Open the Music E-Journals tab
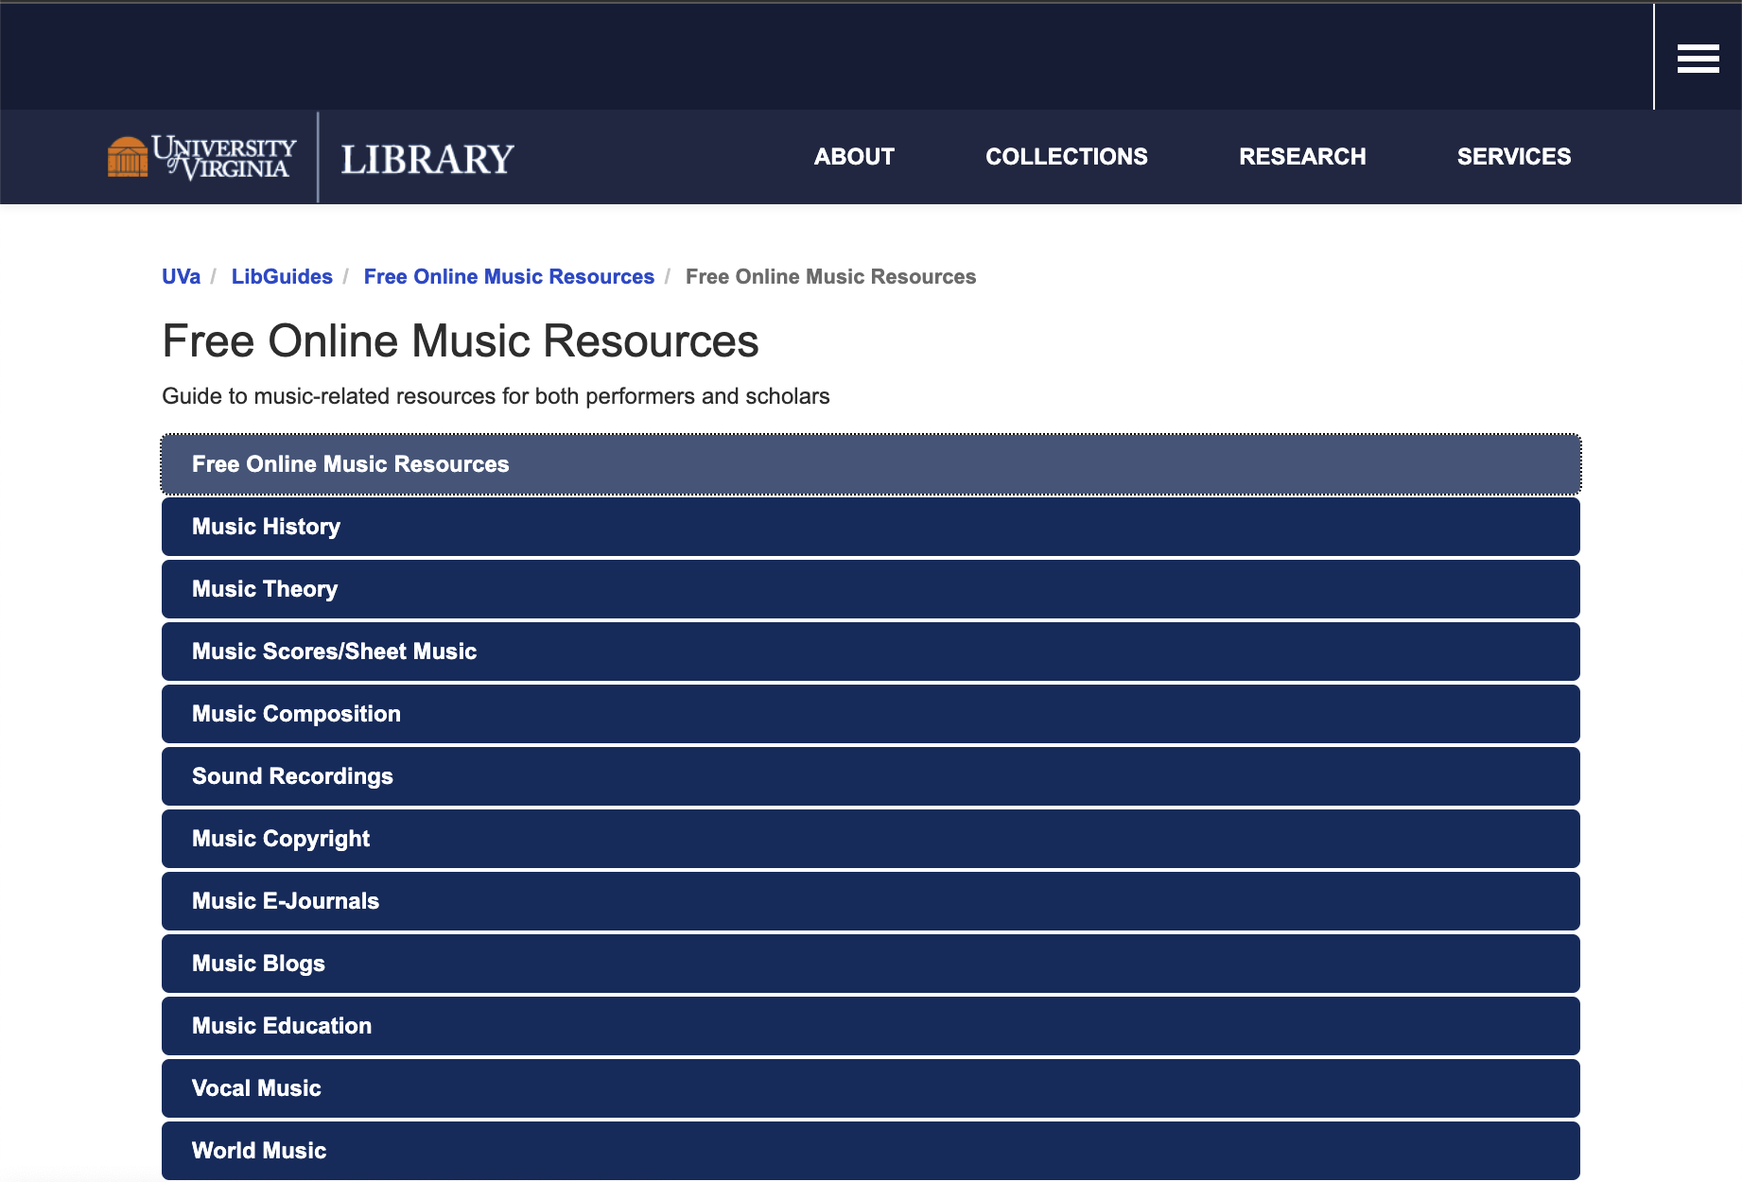 (x=871, y=901)
